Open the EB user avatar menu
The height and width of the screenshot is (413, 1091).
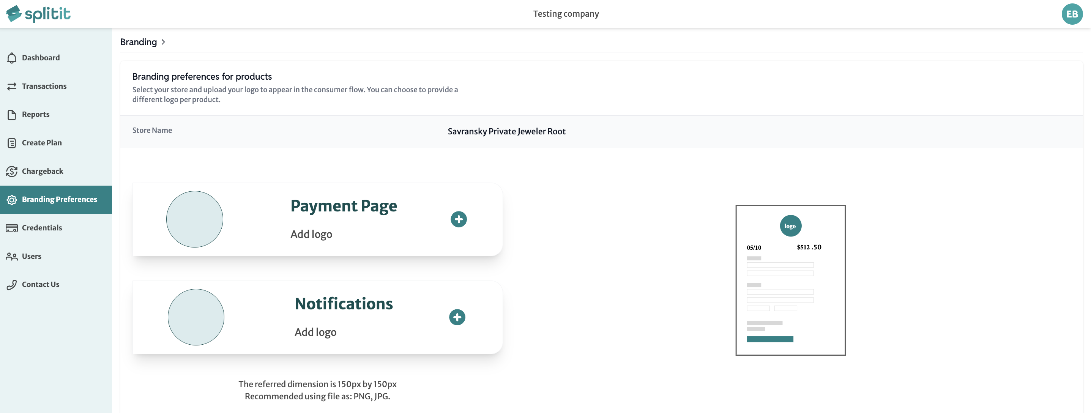(1072, 14)
